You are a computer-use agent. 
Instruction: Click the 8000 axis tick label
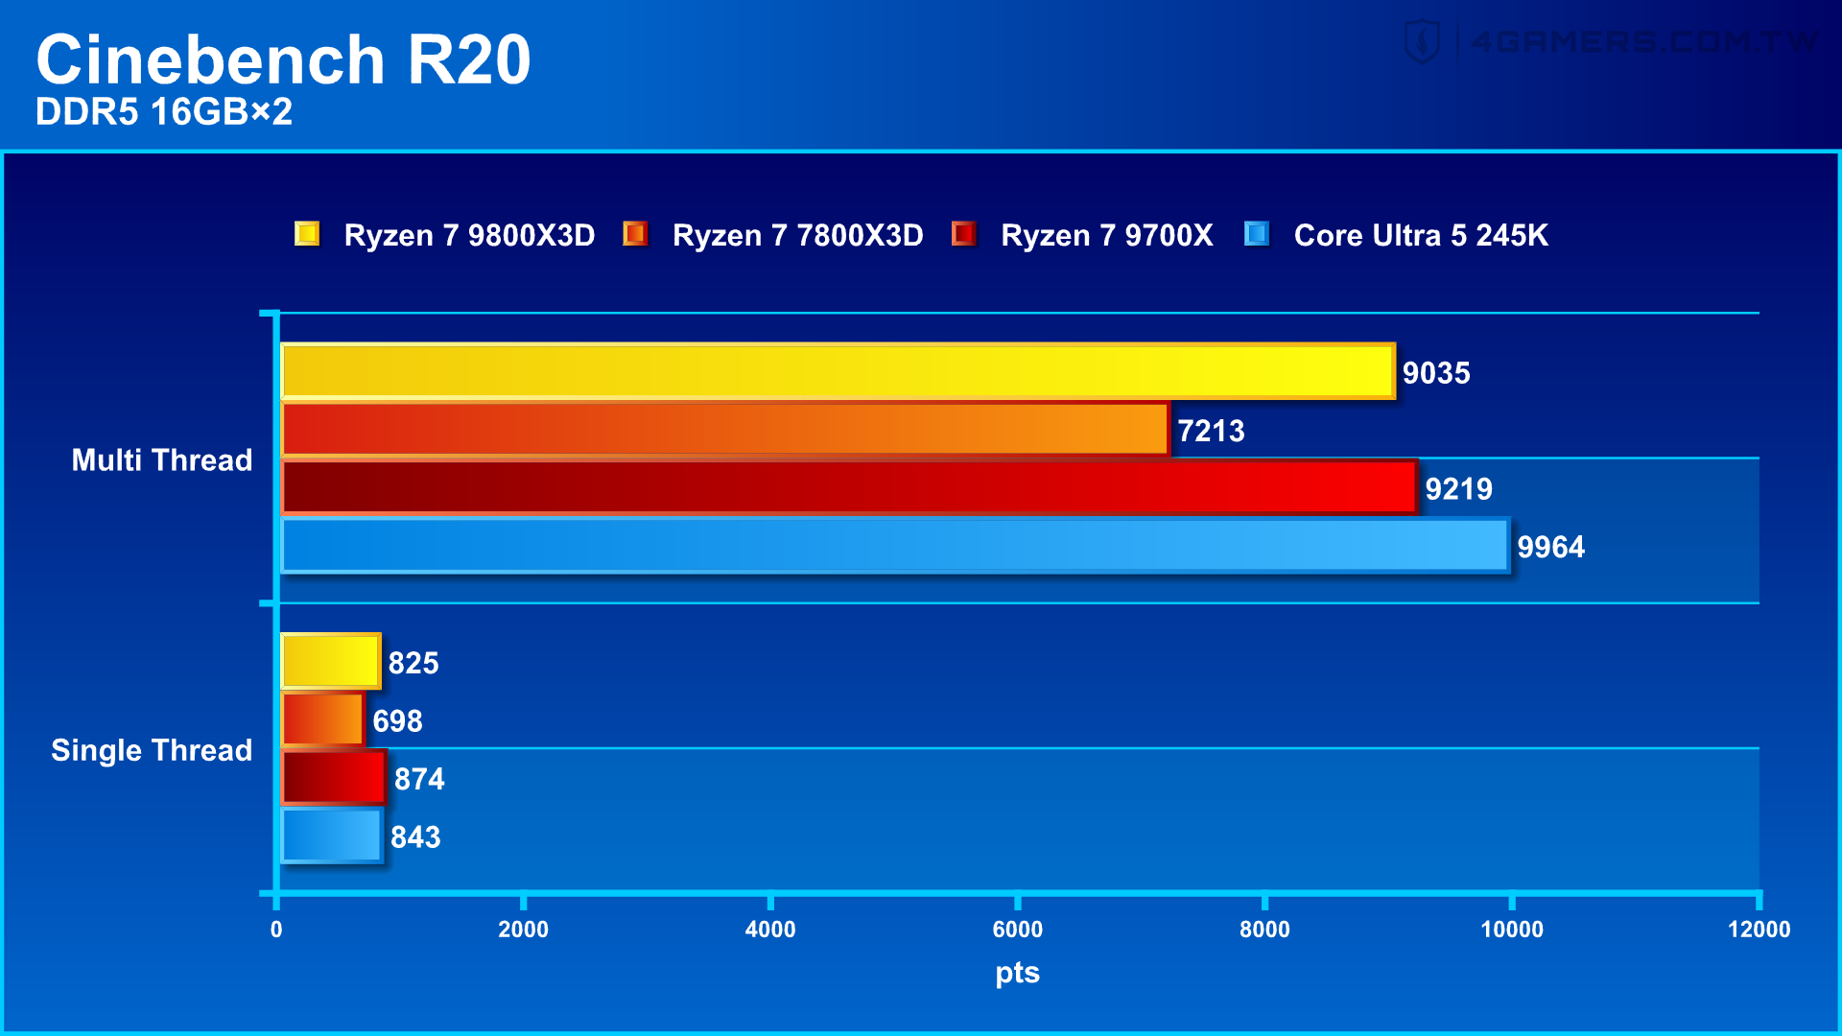click(x=1264, y=930)
